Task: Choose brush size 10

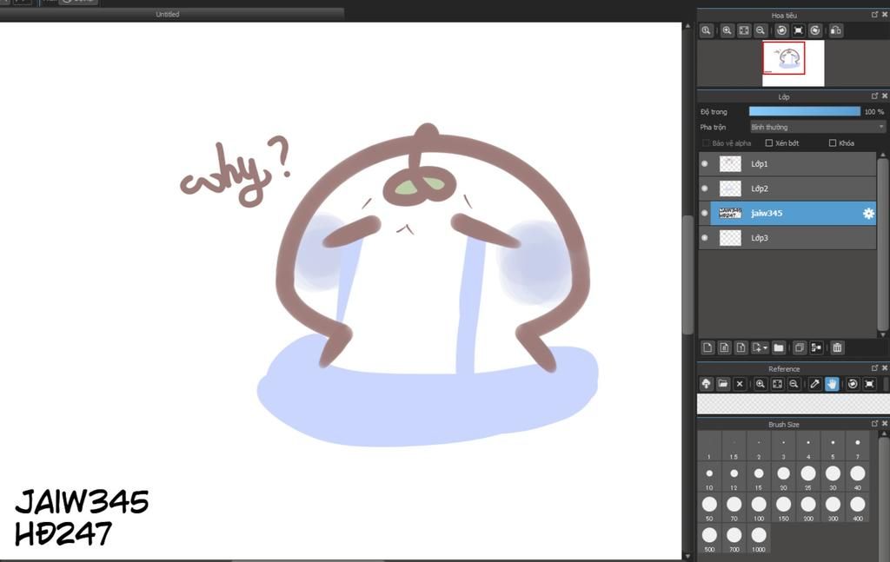Action: [709, 476]
